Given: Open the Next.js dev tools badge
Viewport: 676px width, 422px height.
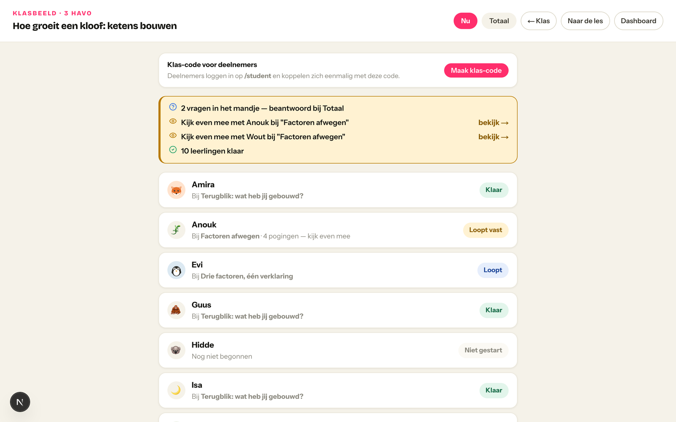Looking at the screenshot, I should click(x=20, y=402).
